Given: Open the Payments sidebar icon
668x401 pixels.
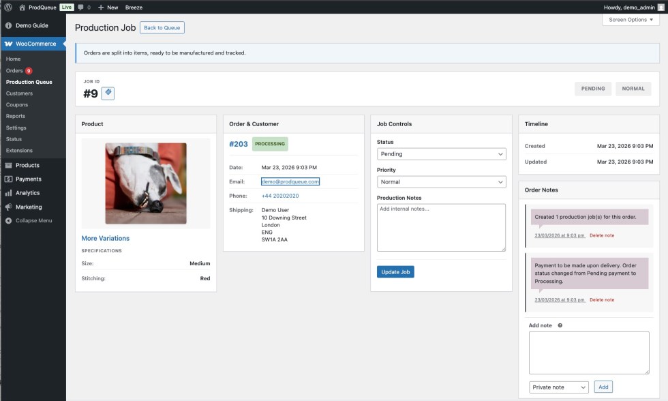Looking at the screenshot, I should pos(8,179).
